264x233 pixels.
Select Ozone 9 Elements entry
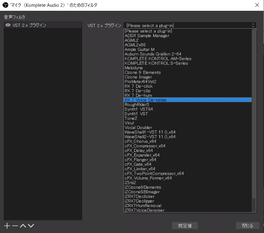188,72
